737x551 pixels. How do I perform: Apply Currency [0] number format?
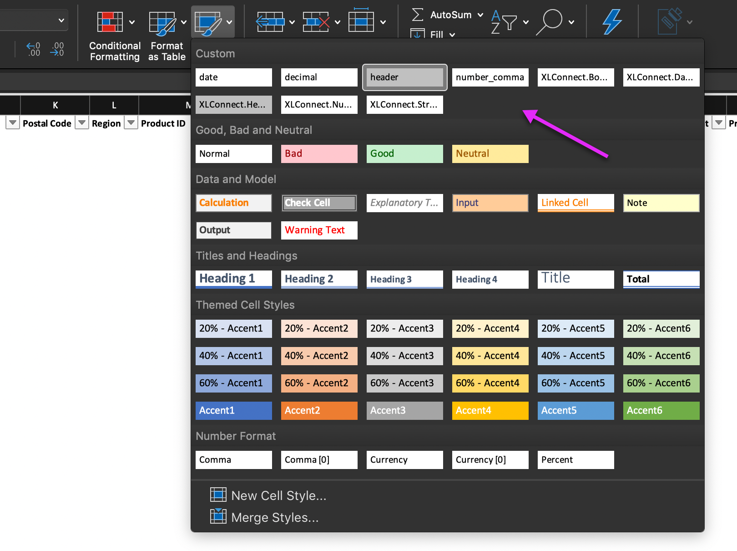tap(490, 460)
